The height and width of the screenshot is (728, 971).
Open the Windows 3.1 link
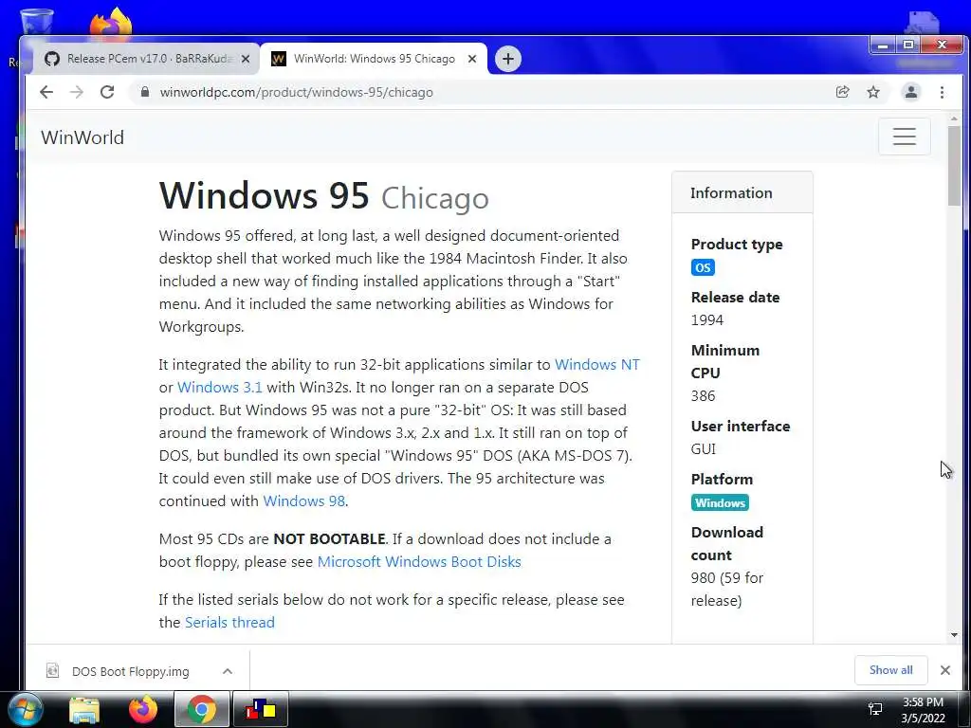220,388
